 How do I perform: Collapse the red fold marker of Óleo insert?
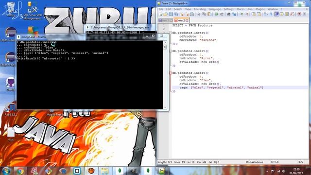point(171,73)
